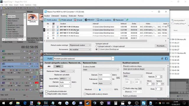
Task: Open the Steam icon in the taskbar
Action: click(88, 103)
